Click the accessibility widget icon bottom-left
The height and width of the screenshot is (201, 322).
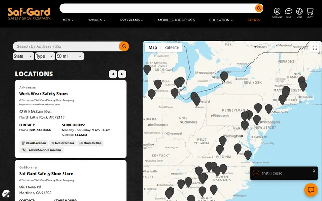click(x=6, y=193)
